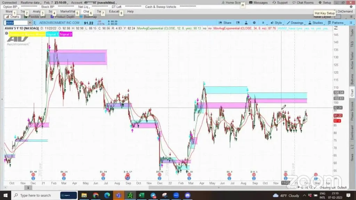Open the chart alert/calendar icon beside Share
Viewport: 356px width, 200px height.
238,23
